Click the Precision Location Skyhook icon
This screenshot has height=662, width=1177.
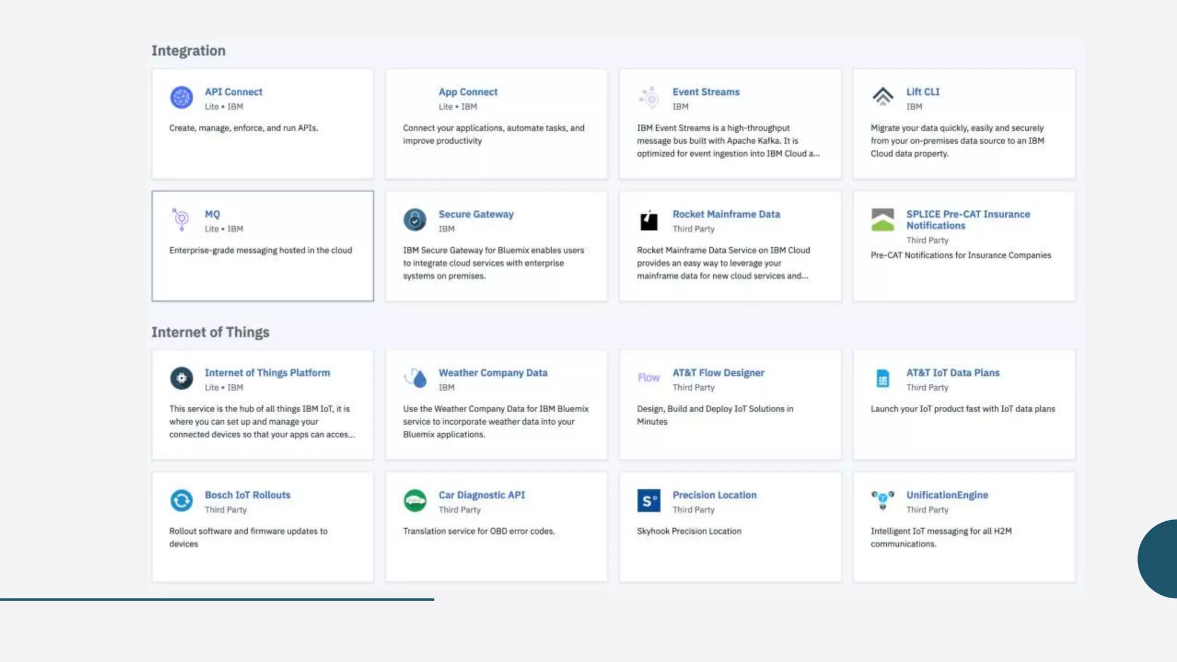tap(649, 501)
